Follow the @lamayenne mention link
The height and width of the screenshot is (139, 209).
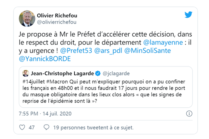pyautogui.click(x=163, y=42)
